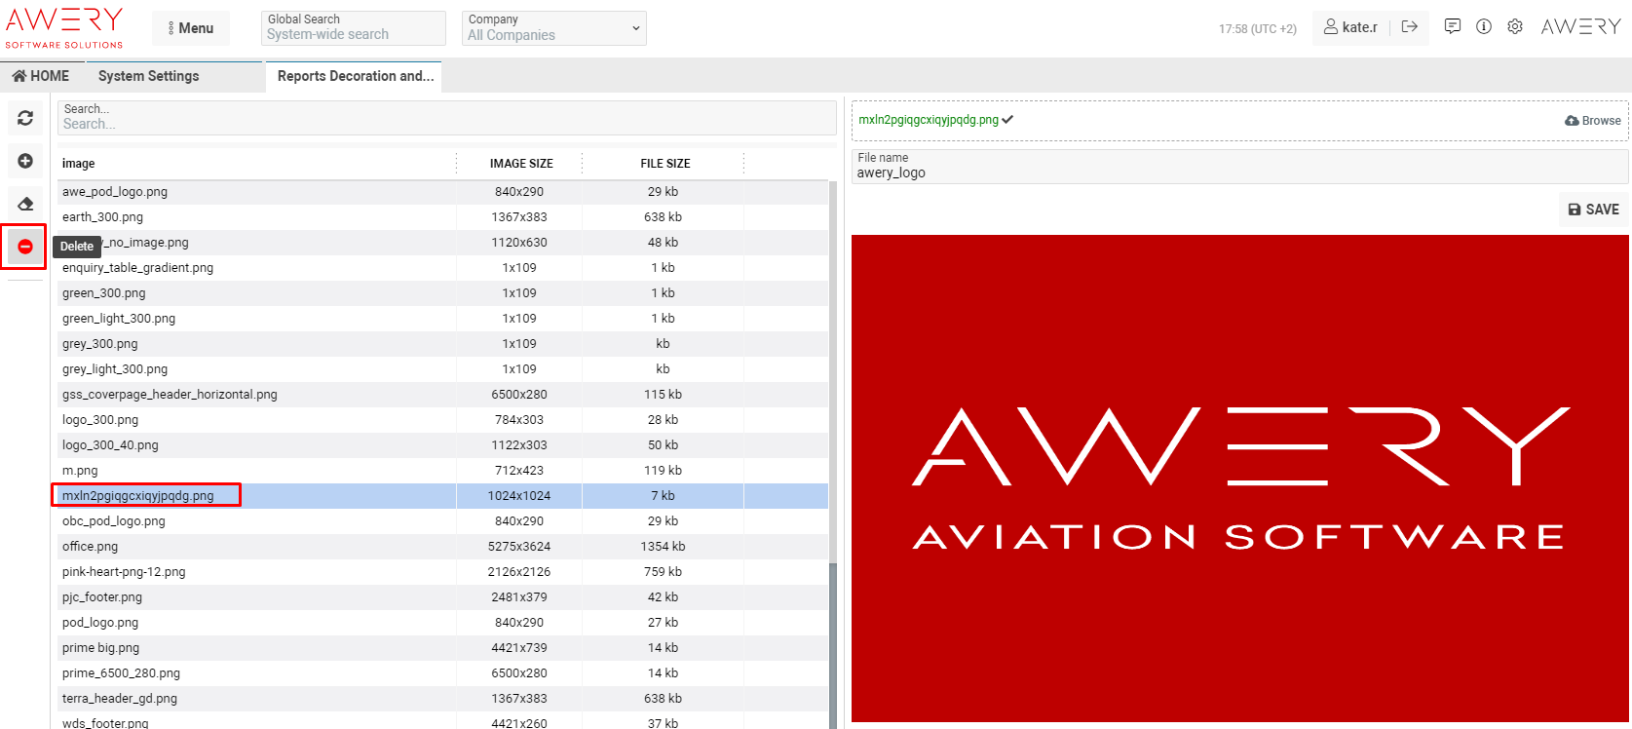Open the settings gear icon
Viewport: 1632px width, 729px height.
click(x=1514, y=27)
